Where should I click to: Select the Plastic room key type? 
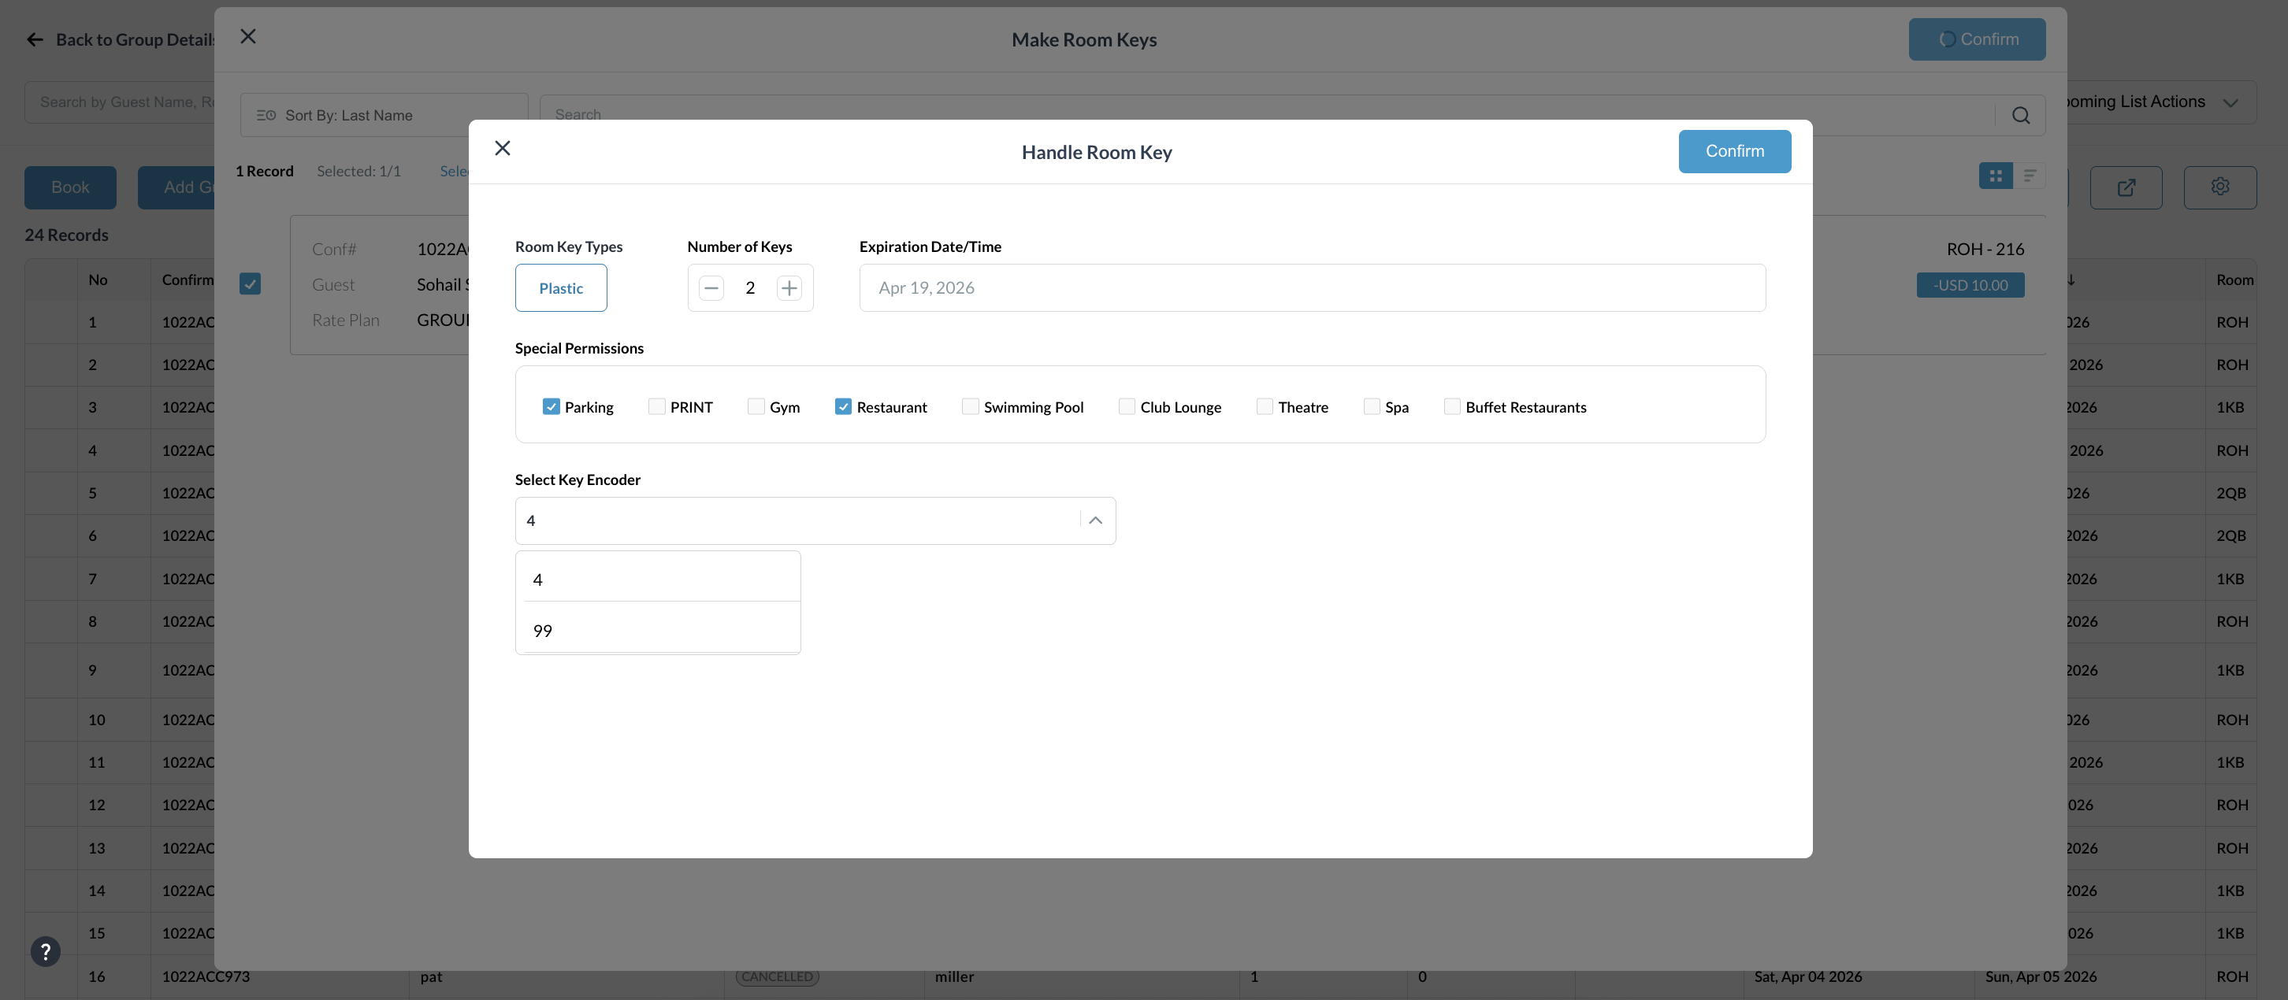(560, 287)
